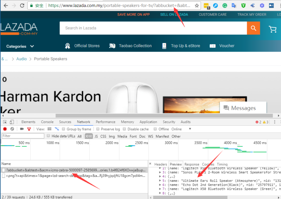Open the CUSTOMER CARE link
Screen dimensions: 281x199
coord(213,14)
